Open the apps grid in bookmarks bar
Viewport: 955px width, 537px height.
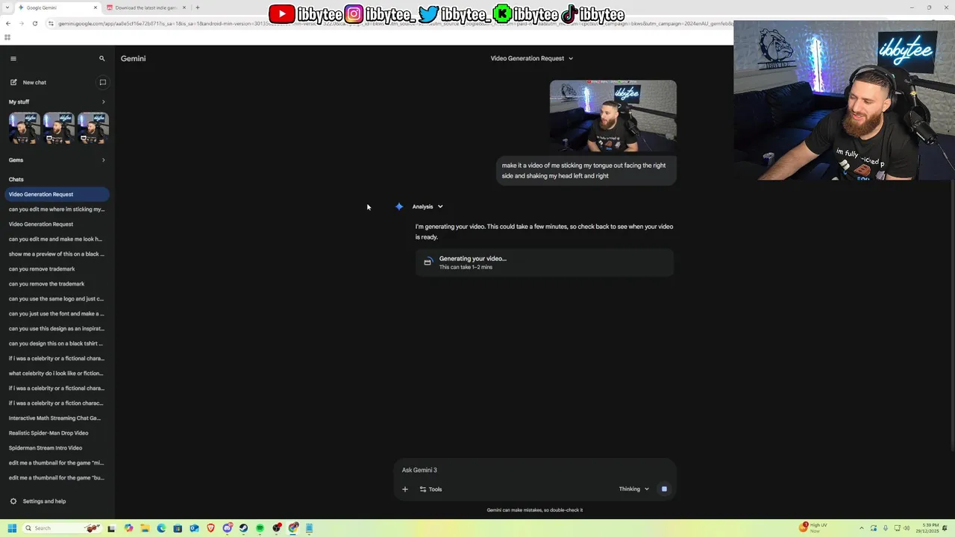[x=7, y=37]
